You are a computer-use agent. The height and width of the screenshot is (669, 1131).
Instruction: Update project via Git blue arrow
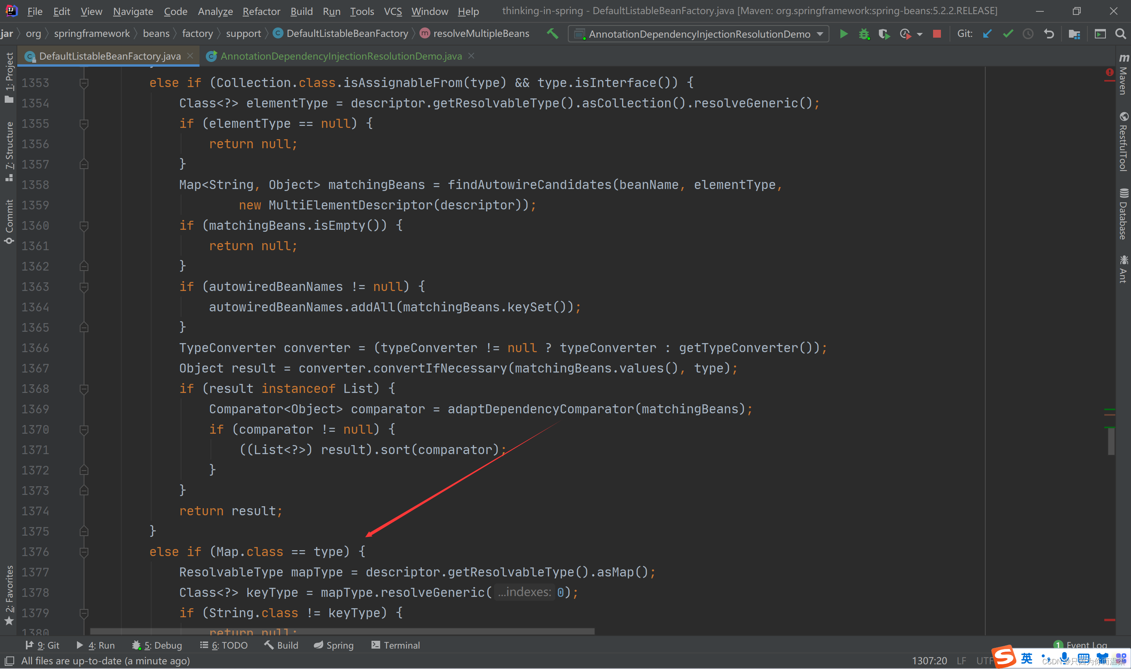(x=988, y=34)
